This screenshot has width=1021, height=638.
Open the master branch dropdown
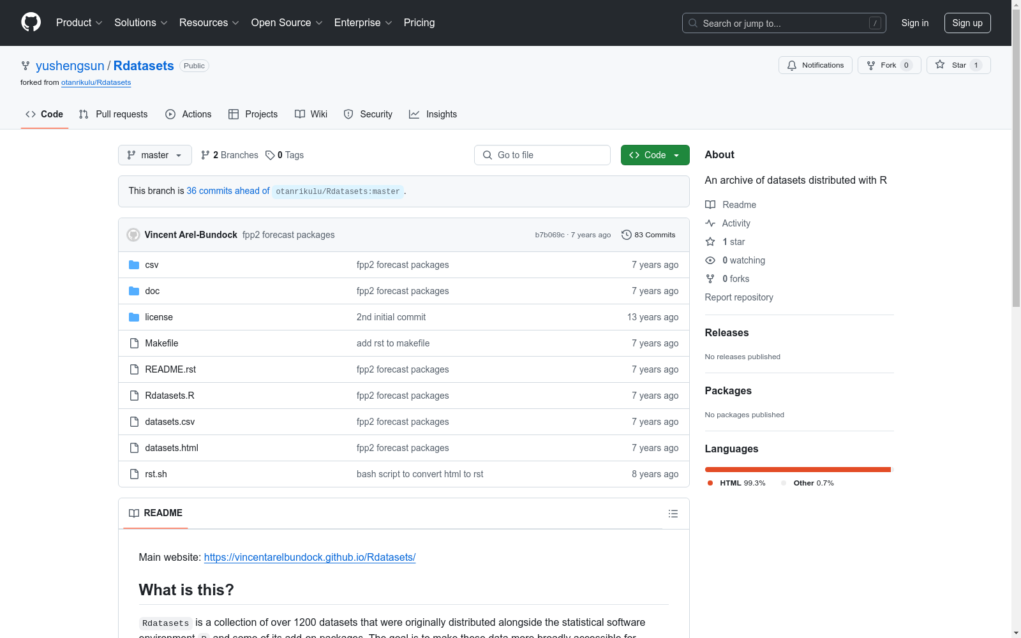[155, 155]
